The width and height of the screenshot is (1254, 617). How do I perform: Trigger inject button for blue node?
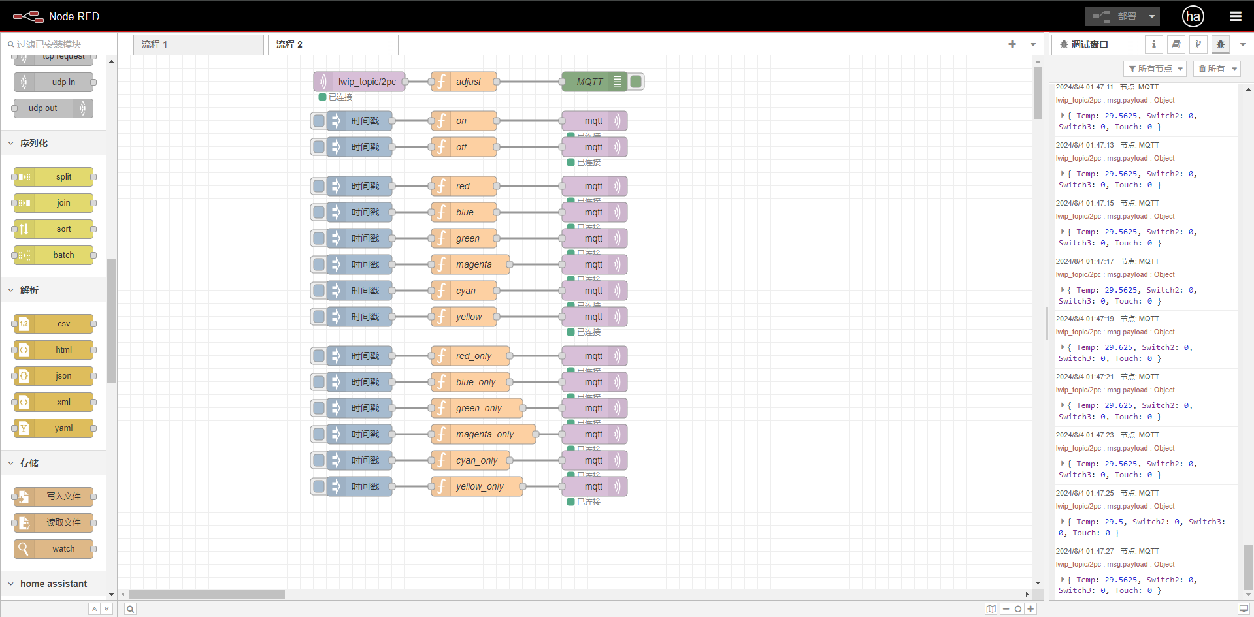tap(319, 212)
